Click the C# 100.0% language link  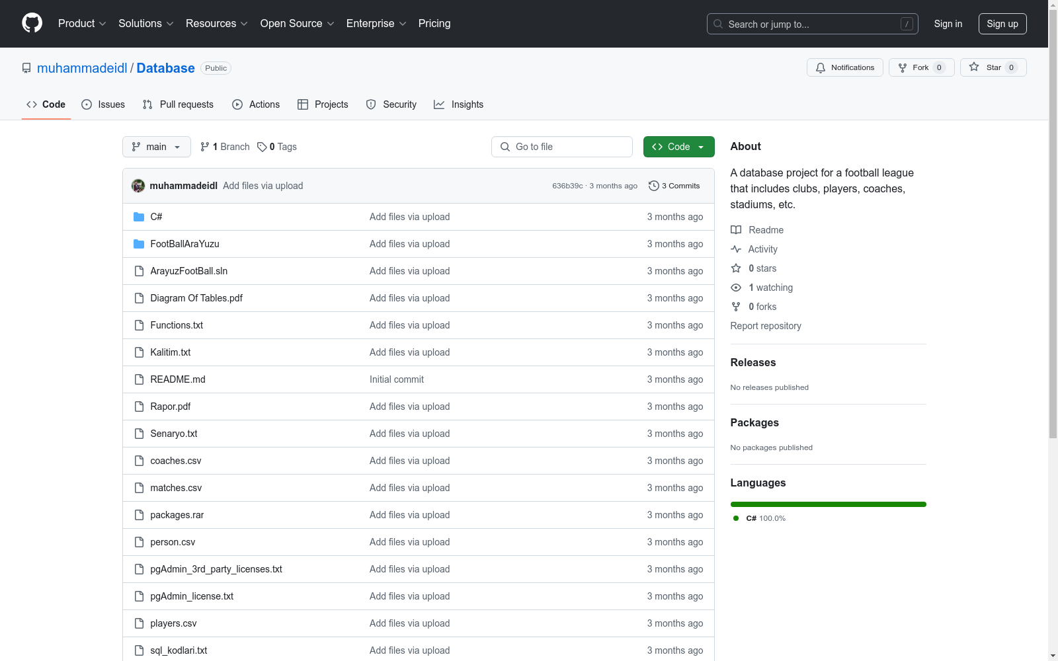[x=759, y=518]
